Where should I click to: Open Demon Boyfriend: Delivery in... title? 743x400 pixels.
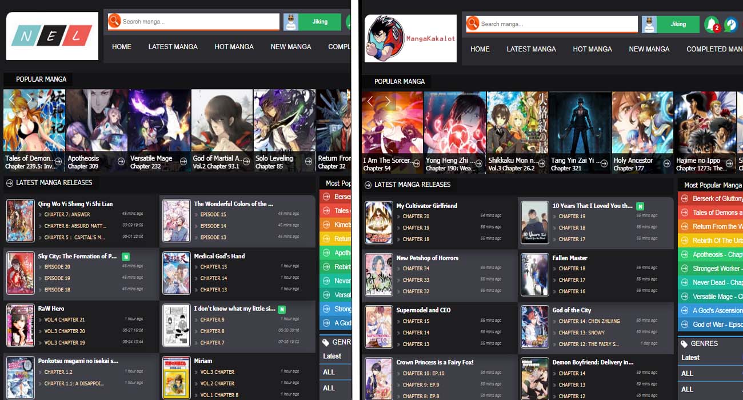point(593,362)
